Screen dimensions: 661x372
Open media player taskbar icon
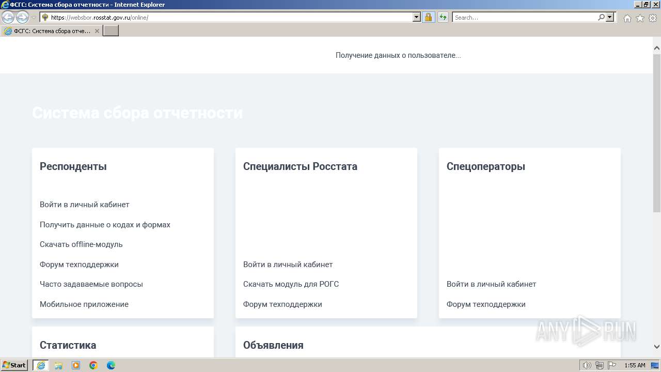tap(76, 365)
